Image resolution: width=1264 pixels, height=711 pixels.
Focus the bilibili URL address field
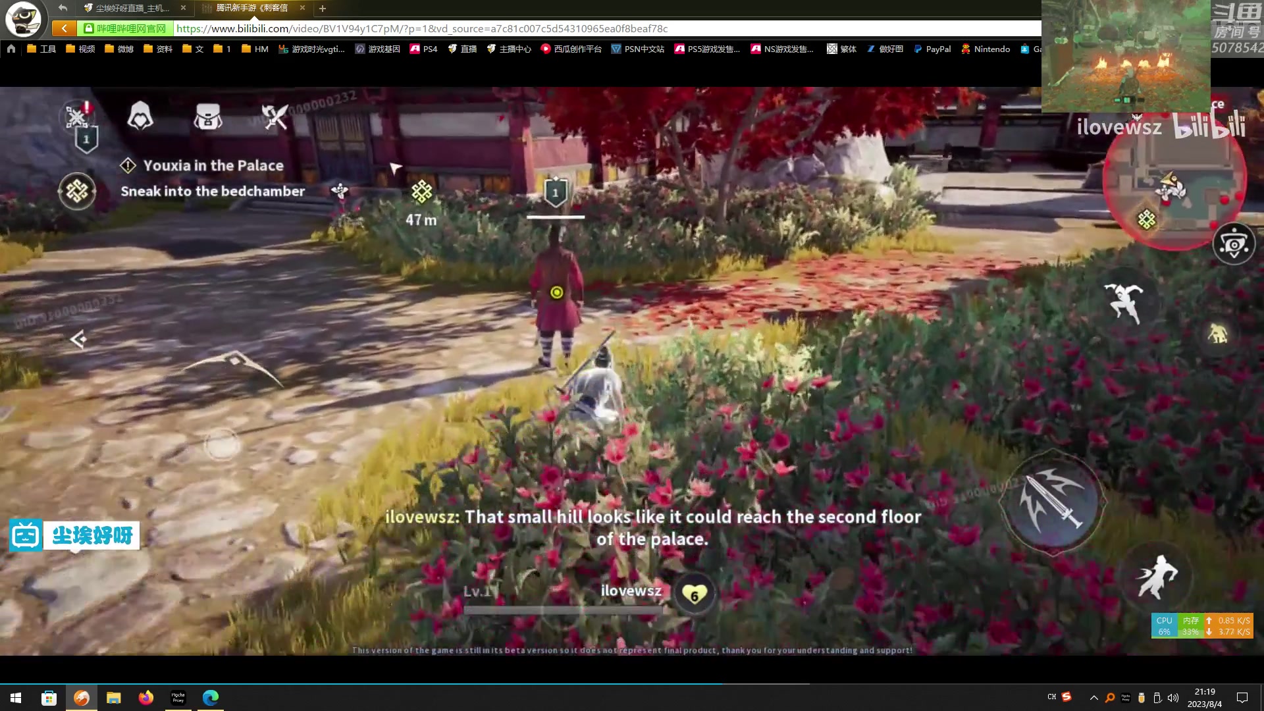pyautogui.click(x=606, y=28)
